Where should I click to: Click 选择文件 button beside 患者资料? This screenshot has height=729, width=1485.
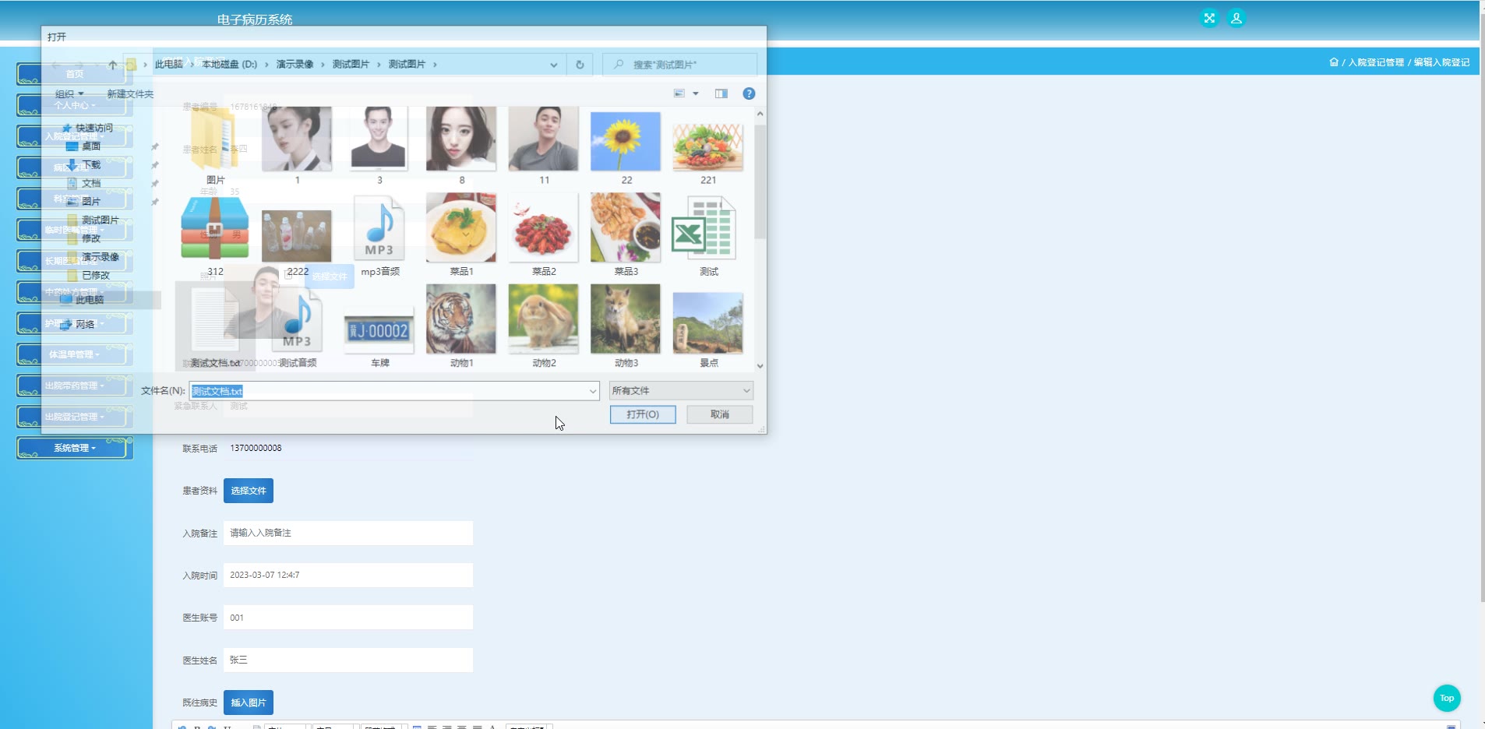pos(249,491)
